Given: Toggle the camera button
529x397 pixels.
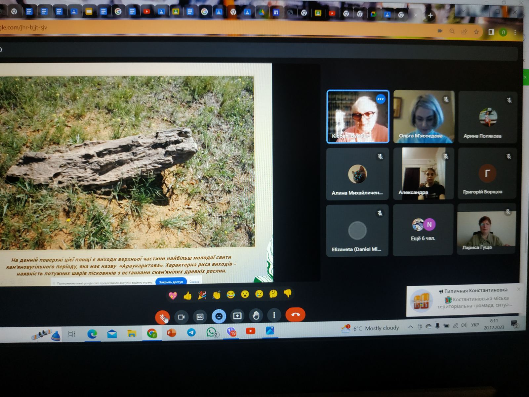Looking at the screenshot, I should pyautogui.click(x=181, y=317).
